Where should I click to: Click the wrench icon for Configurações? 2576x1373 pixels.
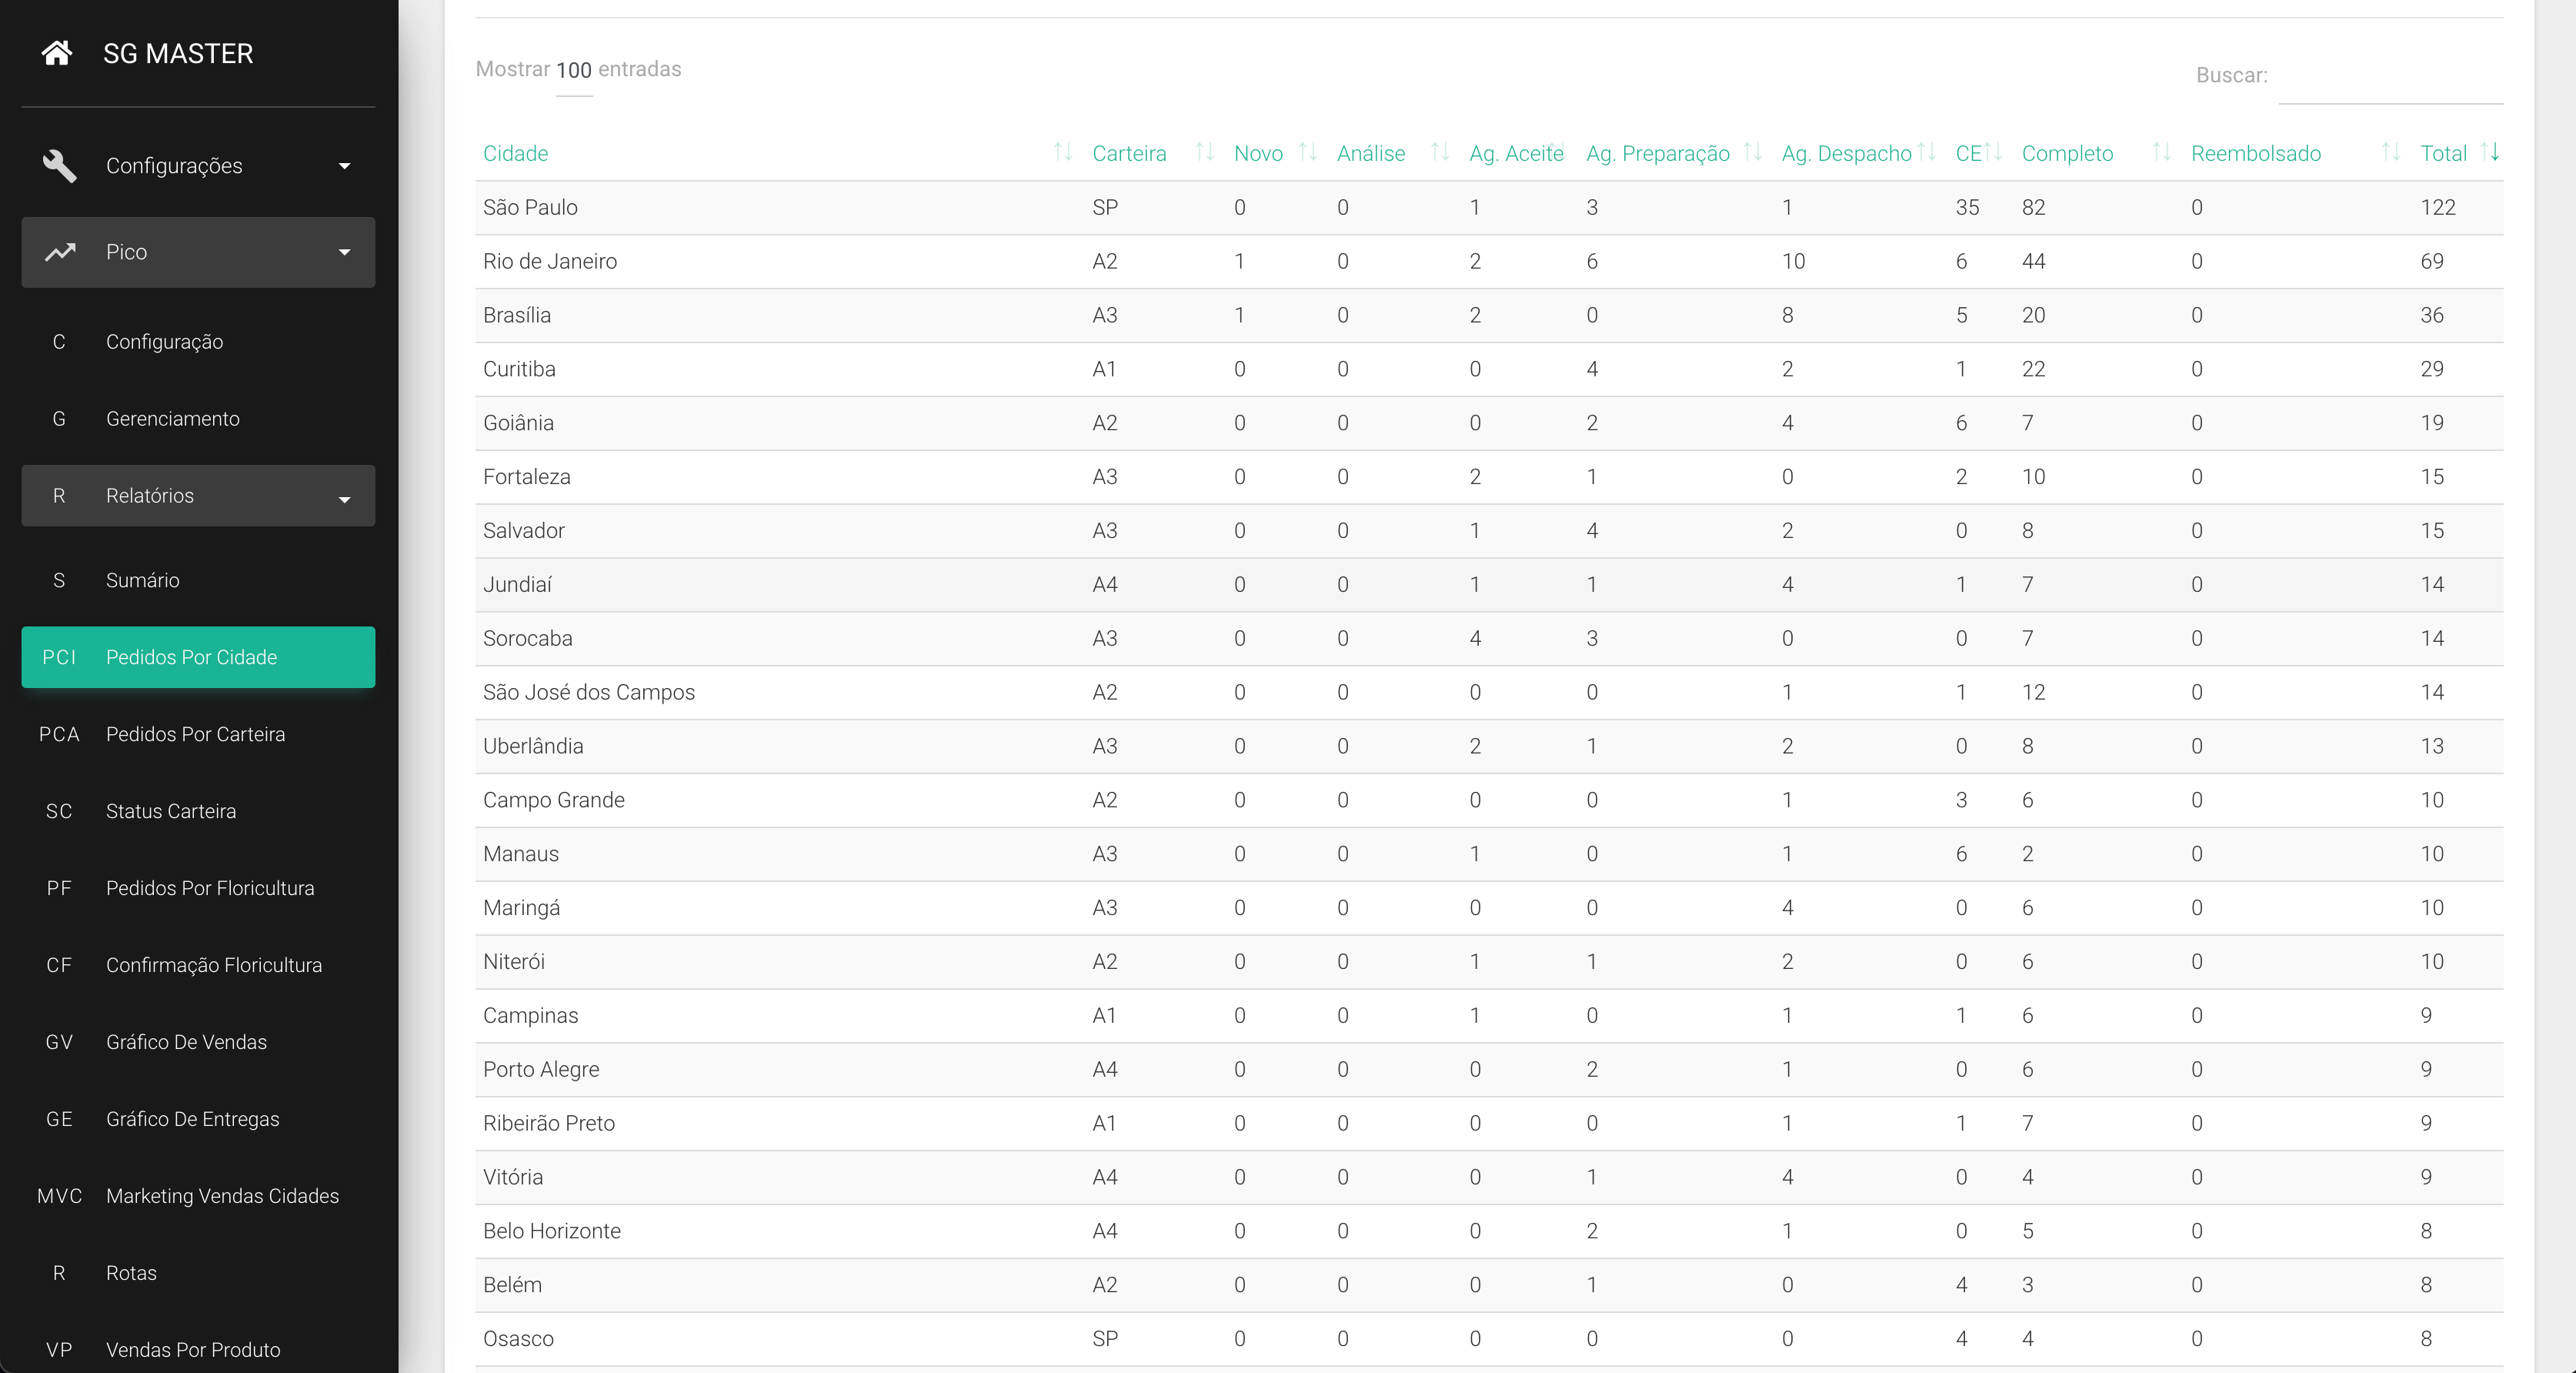pos(60,166)
